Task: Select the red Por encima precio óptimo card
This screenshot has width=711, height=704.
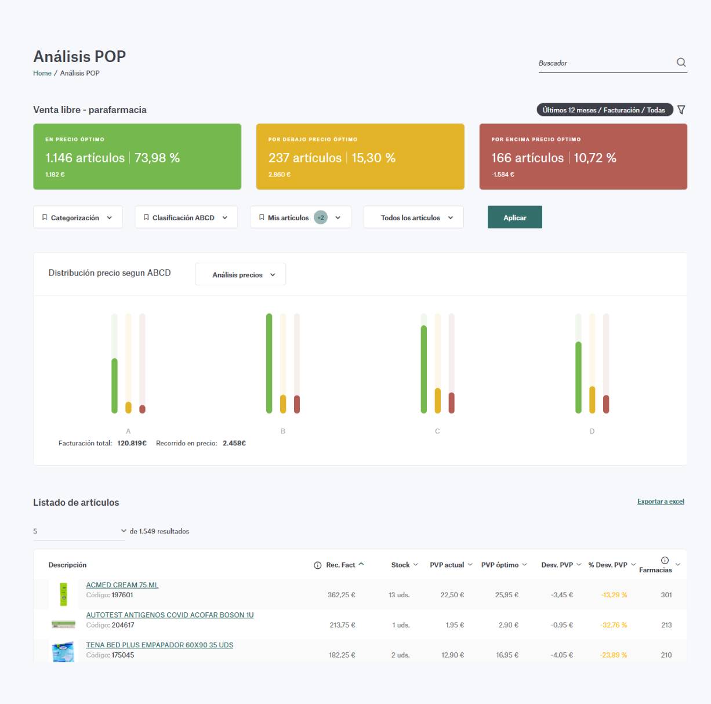Action: 583,157
